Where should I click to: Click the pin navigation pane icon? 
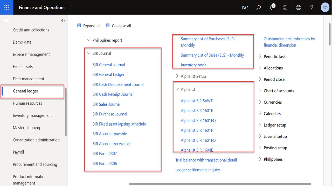click(x=63, y=21)
